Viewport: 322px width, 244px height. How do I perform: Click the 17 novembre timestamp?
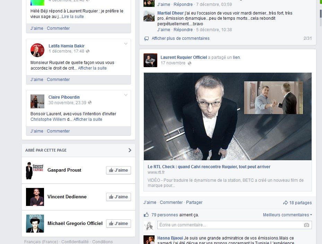173,63
